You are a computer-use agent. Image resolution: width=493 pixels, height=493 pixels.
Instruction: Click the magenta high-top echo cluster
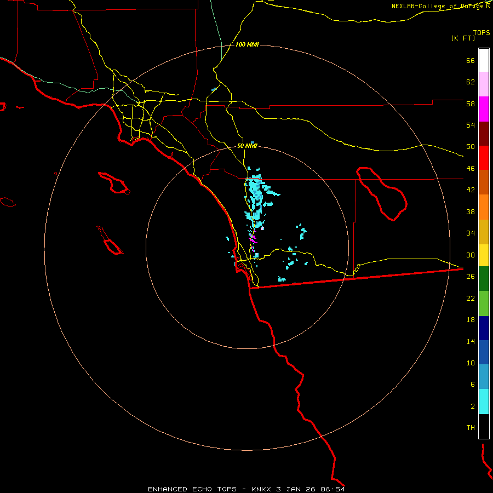(x=253, y=239)
